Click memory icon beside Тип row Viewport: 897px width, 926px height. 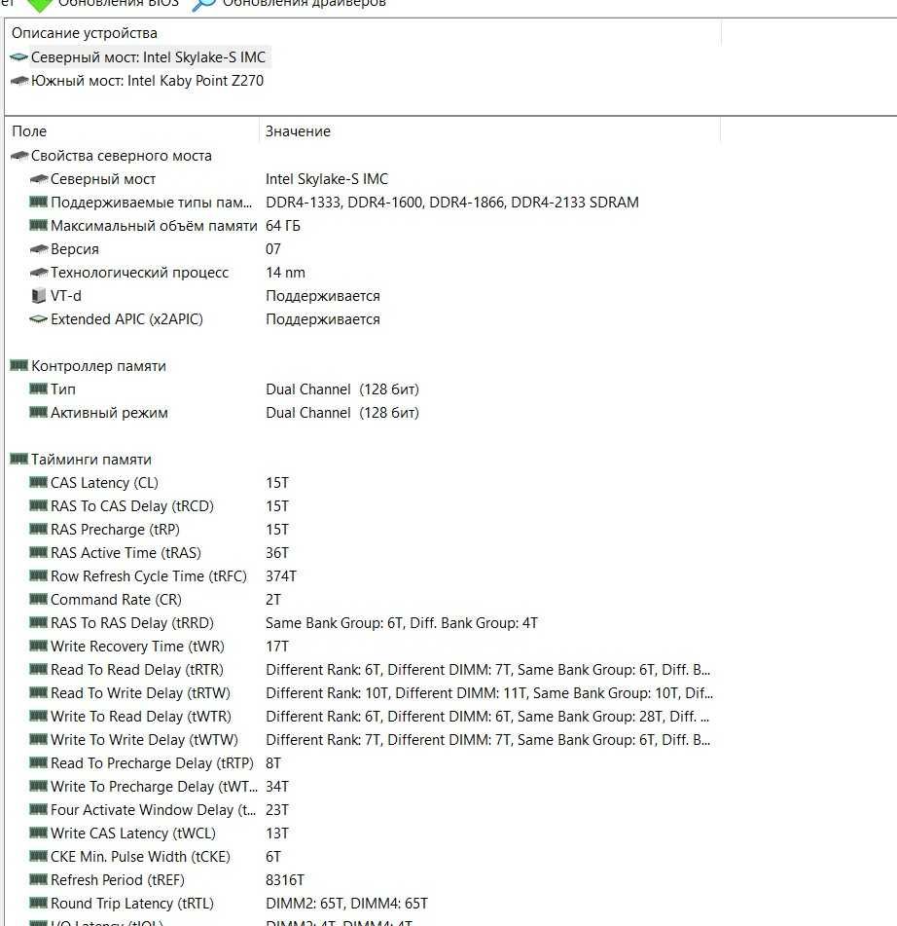point(38,389)
